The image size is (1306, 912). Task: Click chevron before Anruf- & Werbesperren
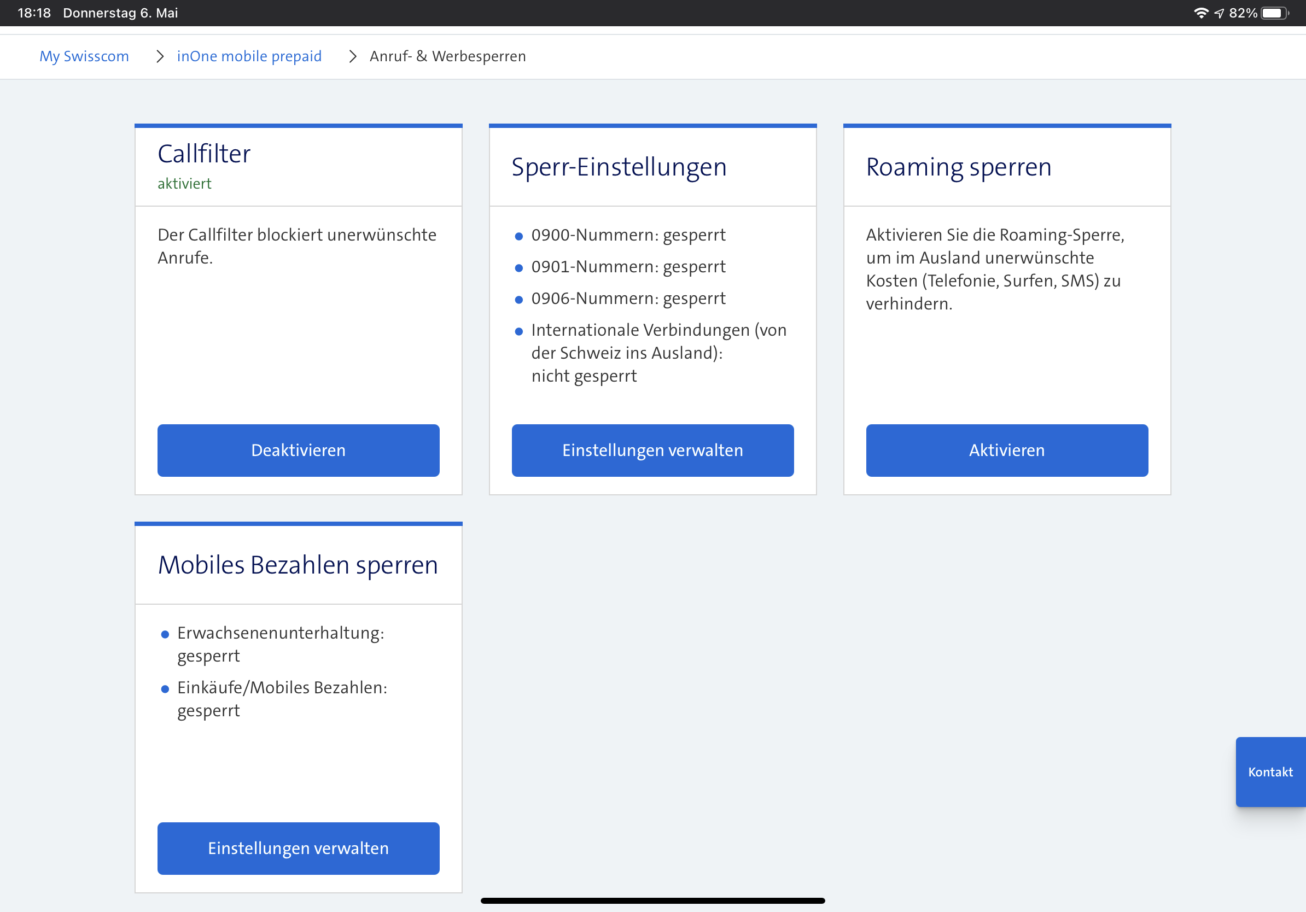click(x=353, y=56)
